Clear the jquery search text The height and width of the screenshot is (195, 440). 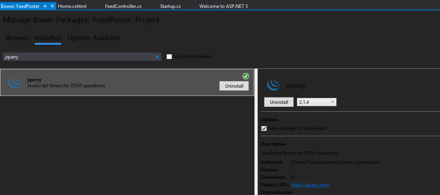tap(157, 57)
